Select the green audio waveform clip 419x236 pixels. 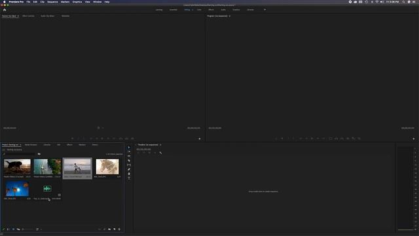(47, 189)
